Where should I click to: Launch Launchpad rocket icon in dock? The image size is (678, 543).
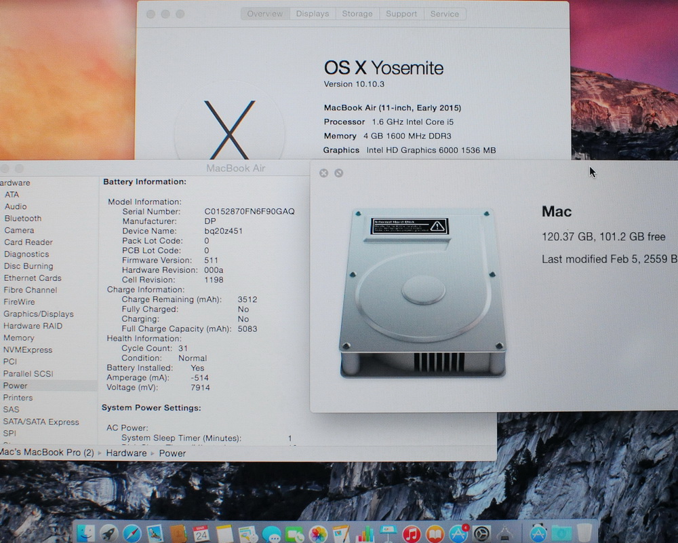pos(109,533)
